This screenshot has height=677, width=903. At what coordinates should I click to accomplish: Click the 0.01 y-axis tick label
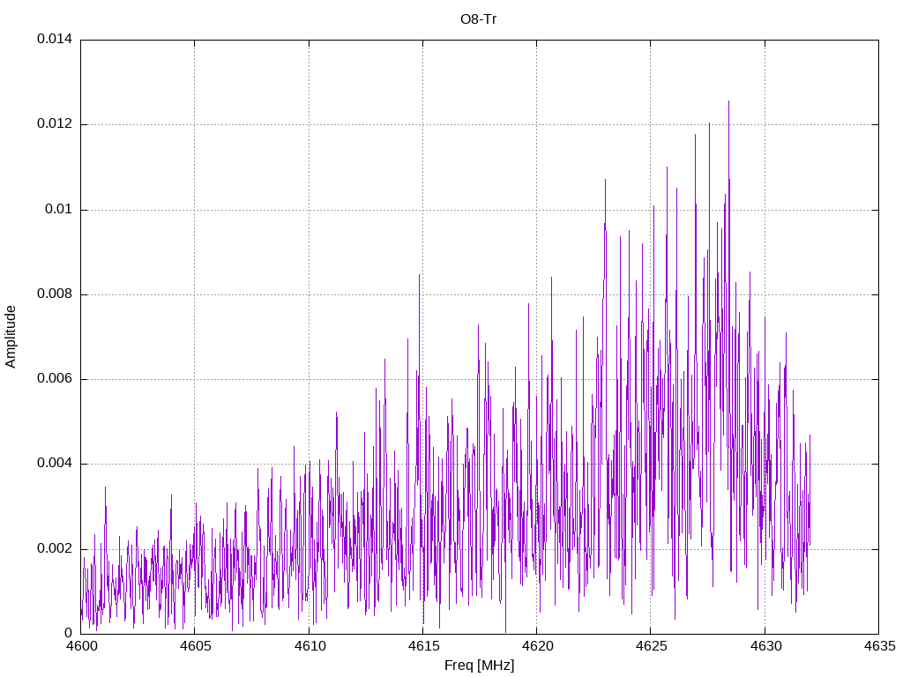[x=59, y=209]
